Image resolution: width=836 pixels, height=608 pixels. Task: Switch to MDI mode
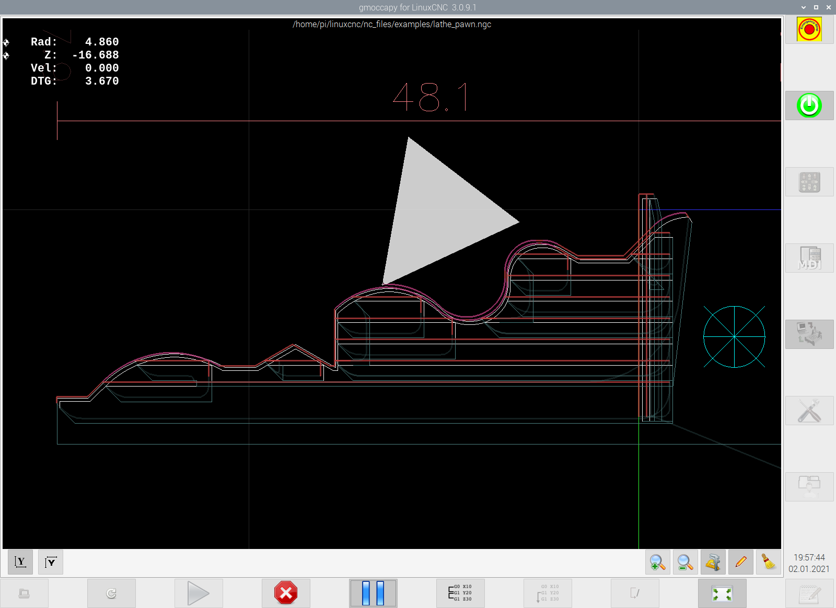pyautogui.click(x=809, y=258)
